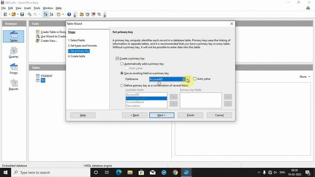The height and width of the screenshot is (177, 315).
Task: Click the Save floppy disk icon
Action: pos(22,14)
